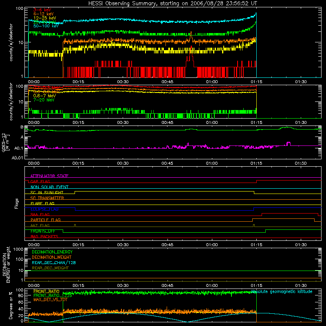Image resolution: width=326 pixels, height=326 pixels.
Task: Click the 0.8-7 MeV legend label
Action: (44, 96)
